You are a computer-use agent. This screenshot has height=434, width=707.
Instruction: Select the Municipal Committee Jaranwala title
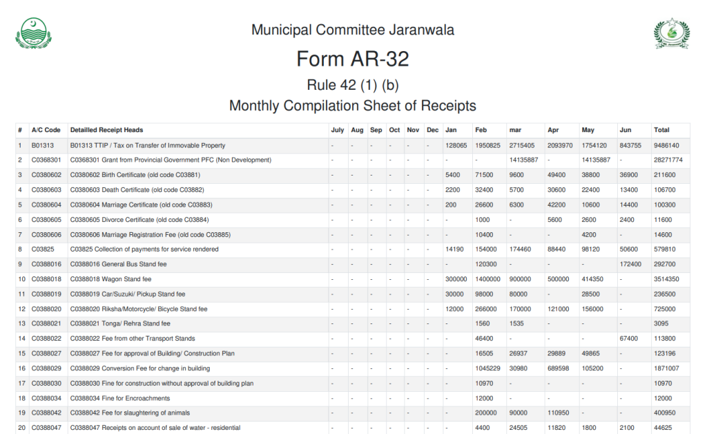pos(353,30)
